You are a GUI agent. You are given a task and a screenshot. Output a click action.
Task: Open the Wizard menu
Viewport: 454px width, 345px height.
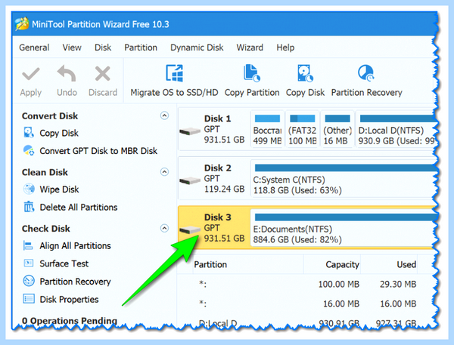[250, 48]
